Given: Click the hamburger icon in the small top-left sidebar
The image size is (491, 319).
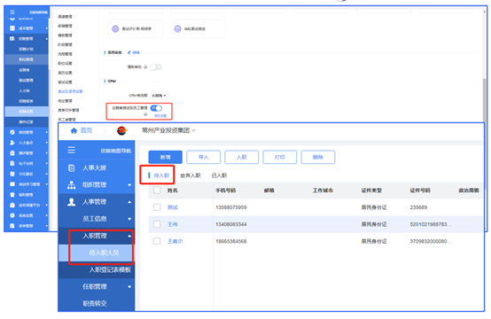Looking at the screenshot, I should (x=12, y=12).
